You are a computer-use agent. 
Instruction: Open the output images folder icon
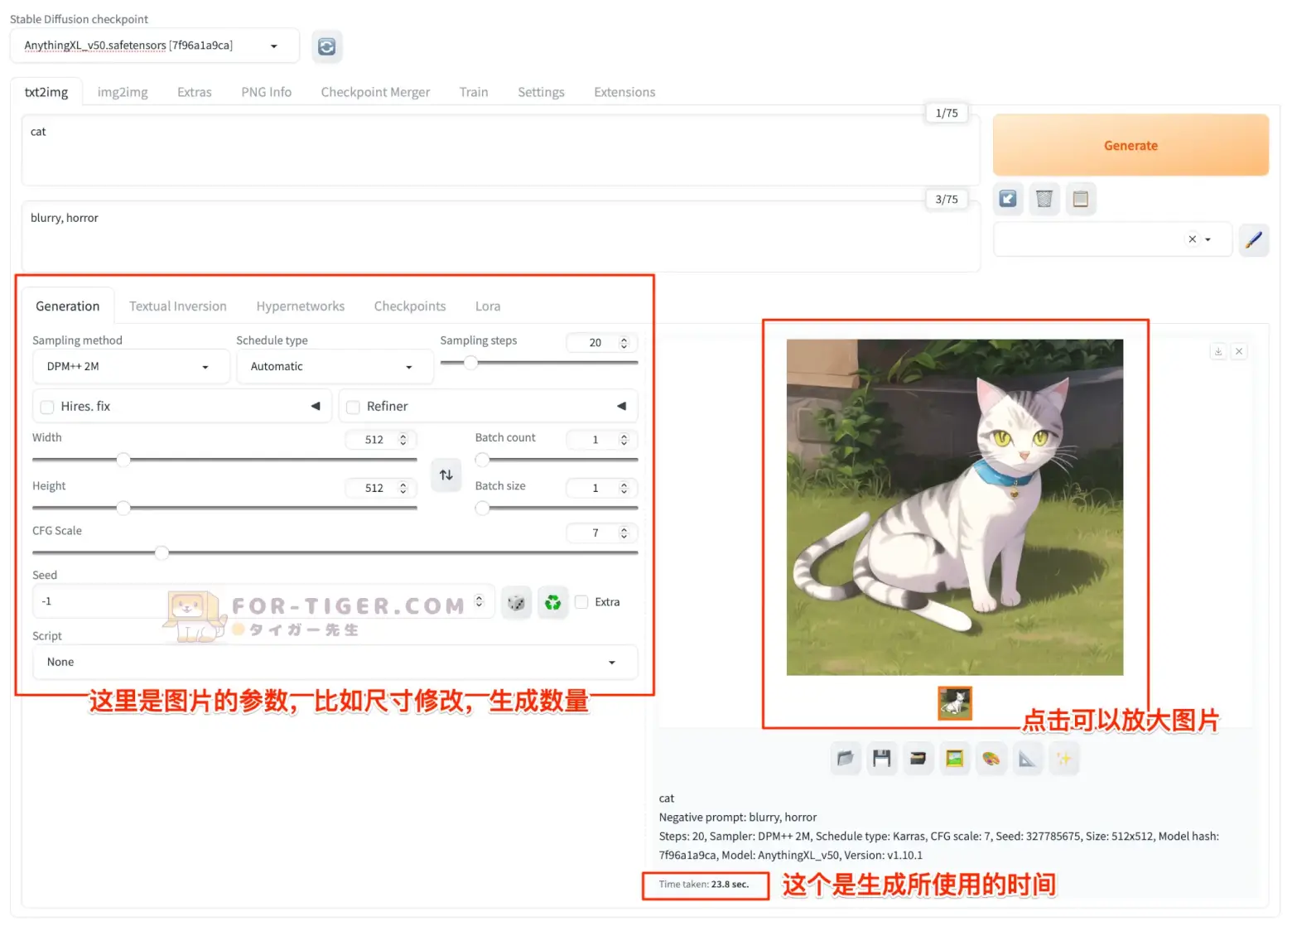tap(845, 759)
